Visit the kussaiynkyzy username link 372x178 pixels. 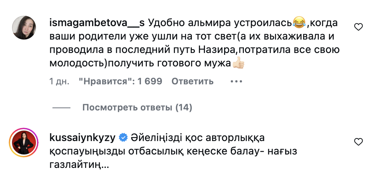[x=82, y=137]
